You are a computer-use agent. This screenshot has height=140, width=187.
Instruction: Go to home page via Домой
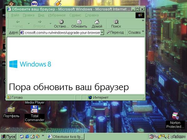tap(97, 24)
